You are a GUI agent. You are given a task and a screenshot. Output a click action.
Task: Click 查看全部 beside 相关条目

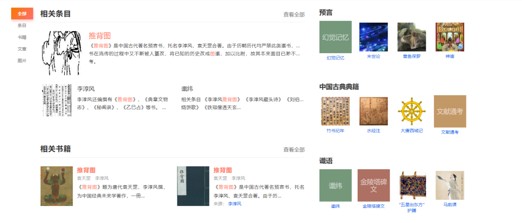(x=294, y=15)
